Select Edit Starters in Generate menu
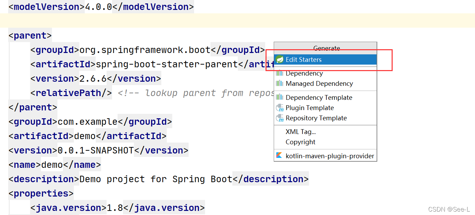 (325, 59)
